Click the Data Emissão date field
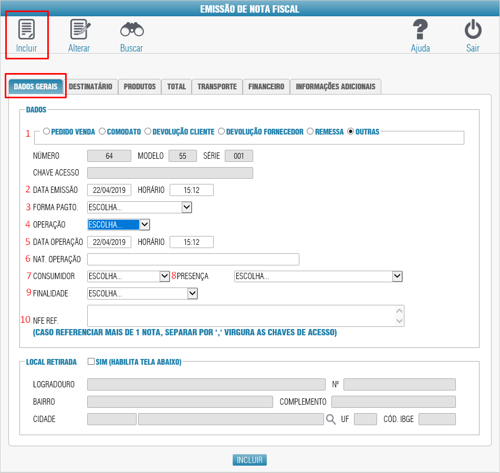The height and width of the screenshot is (473, 500). (x=109, y=190)
